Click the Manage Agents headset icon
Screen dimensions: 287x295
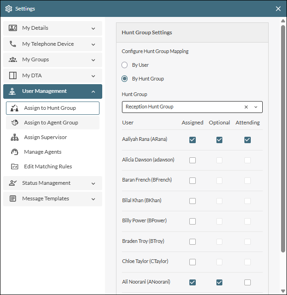[x=15, y=152]
